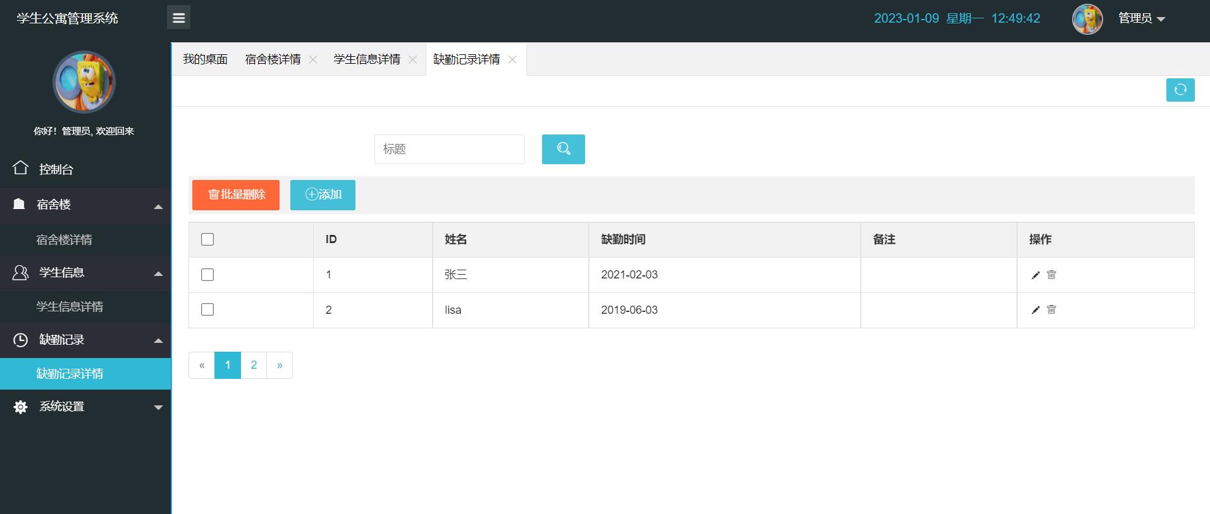Image resolution: width=1210 pixels, height=514 pixels.
Task: Edit row lisa with pencil icon
Action: [1035, 309]
